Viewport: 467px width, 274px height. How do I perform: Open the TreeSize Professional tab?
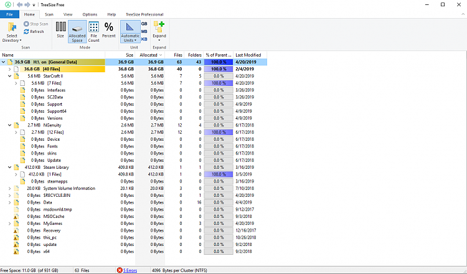pos(144,14)
